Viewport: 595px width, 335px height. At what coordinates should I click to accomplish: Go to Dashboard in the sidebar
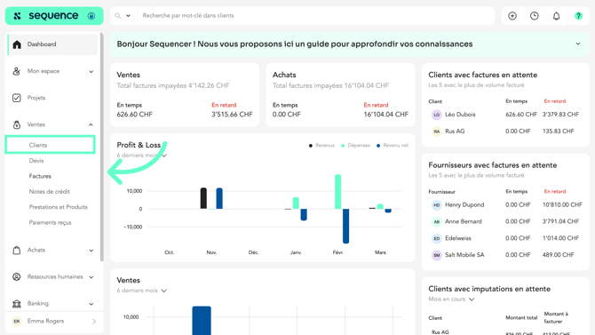52,44
